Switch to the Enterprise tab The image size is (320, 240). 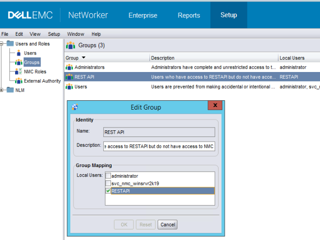(x=143, y=15)
